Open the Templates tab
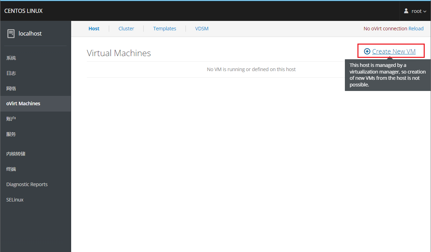The height and width of the screenshot is (252, 431). click(165, 29)
